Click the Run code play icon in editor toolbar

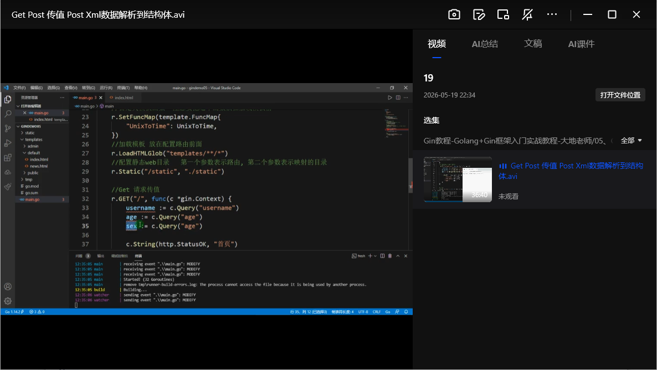(x=389, y=97)
